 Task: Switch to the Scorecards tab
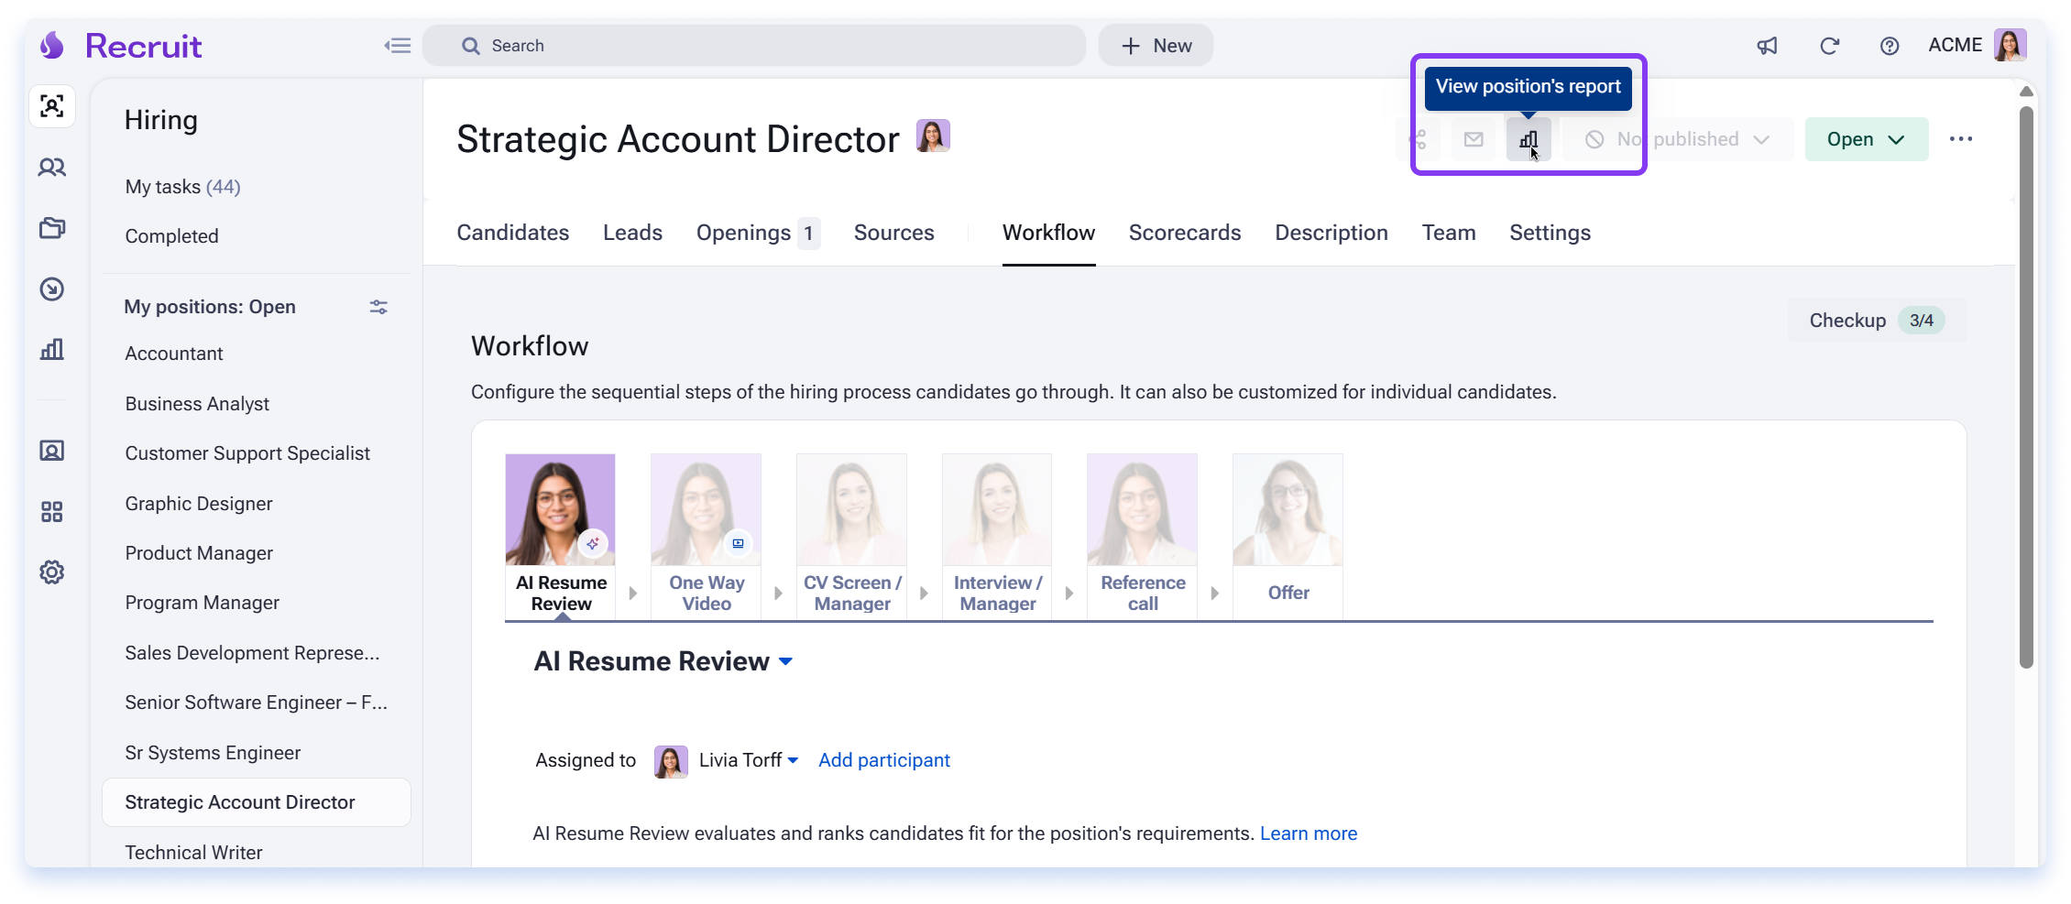(x=1184, y=233)
